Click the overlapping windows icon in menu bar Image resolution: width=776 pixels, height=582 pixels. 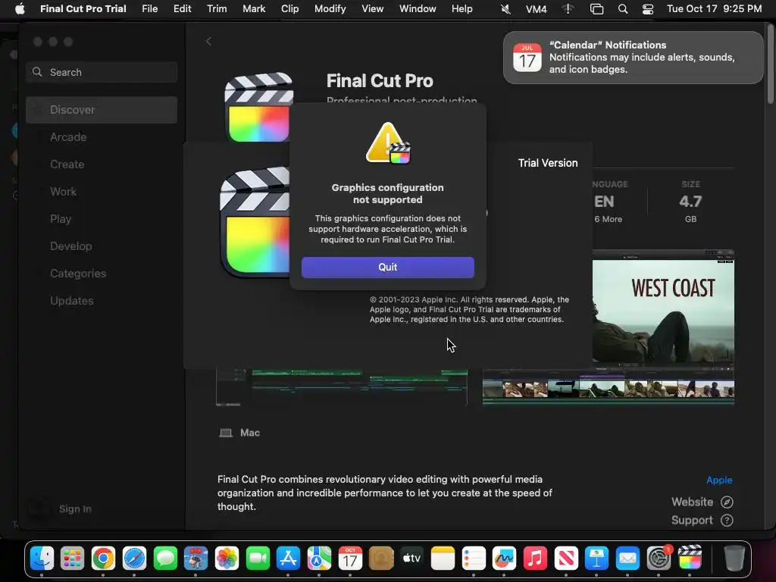click(x=597, y=9)
